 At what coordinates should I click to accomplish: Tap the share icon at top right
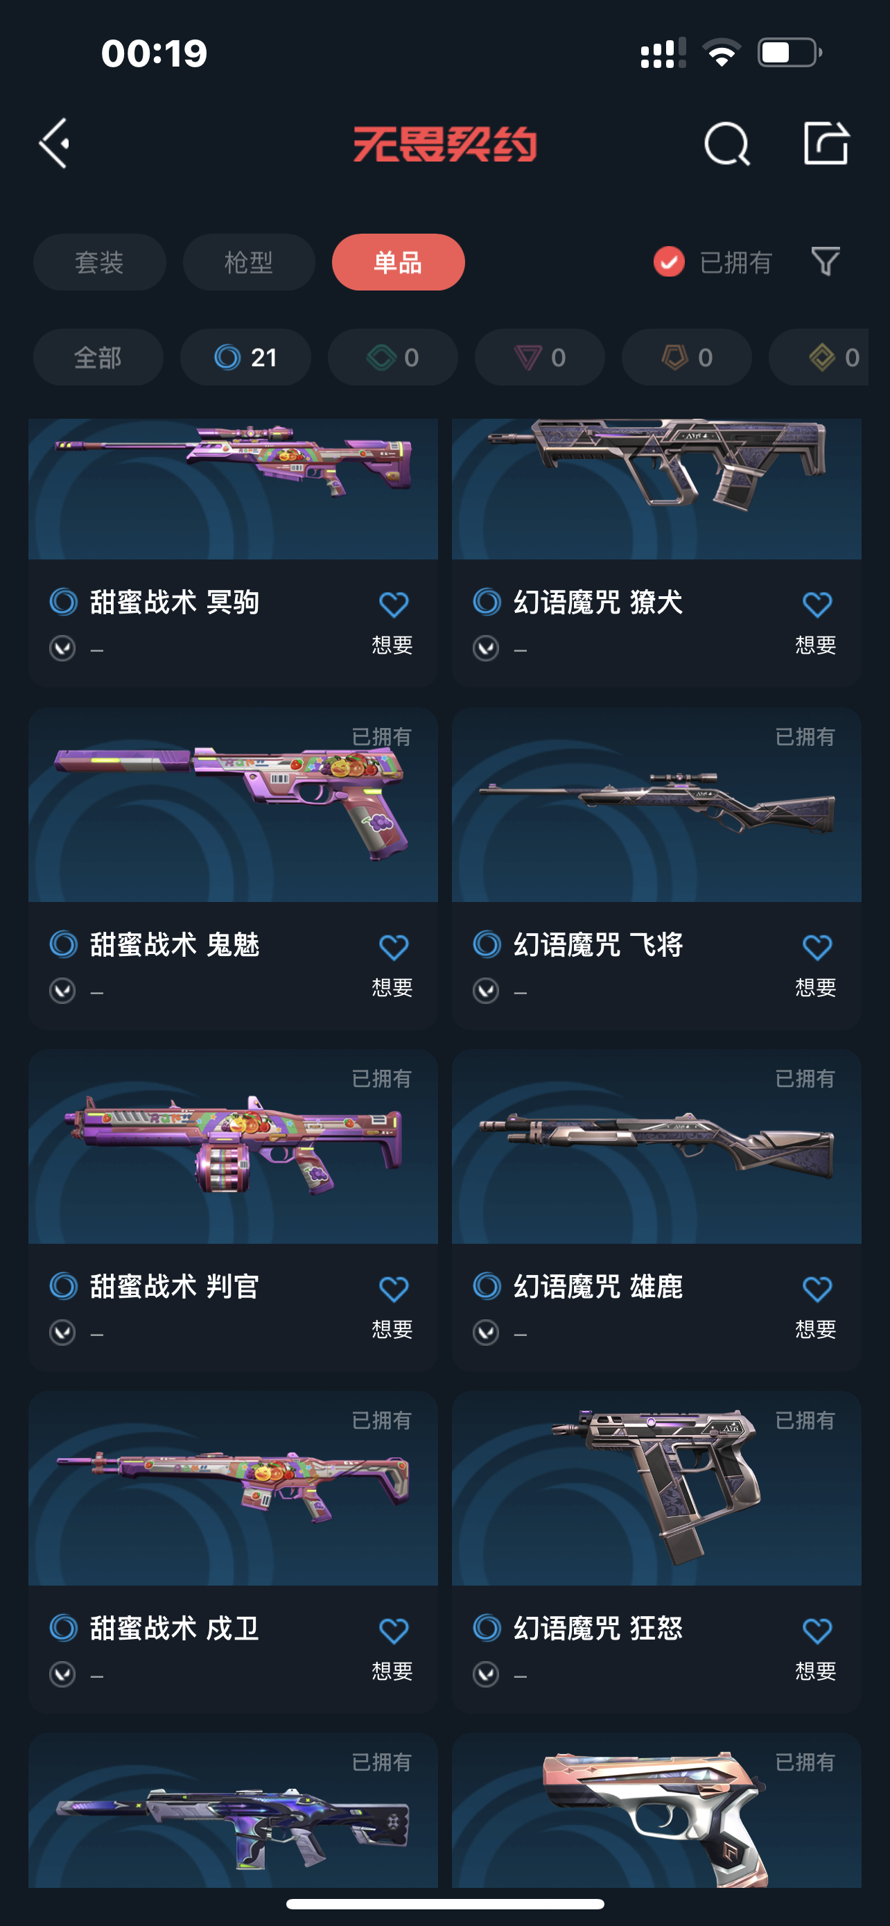click(x=826, y=142)
